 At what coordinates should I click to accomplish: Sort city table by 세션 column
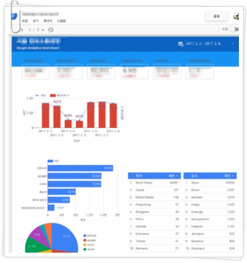pos(229,176)
